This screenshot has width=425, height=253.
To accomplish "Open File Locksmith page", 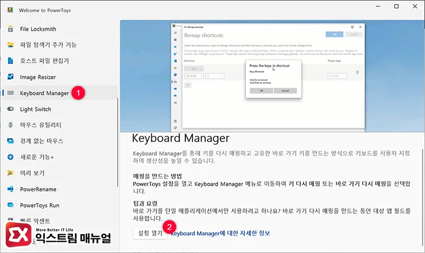I will 60,29.
